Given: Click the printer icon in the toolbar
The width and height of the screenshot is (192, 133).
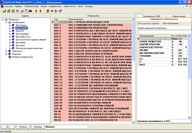Looking at the screenshot, I should tap(22, 11).
